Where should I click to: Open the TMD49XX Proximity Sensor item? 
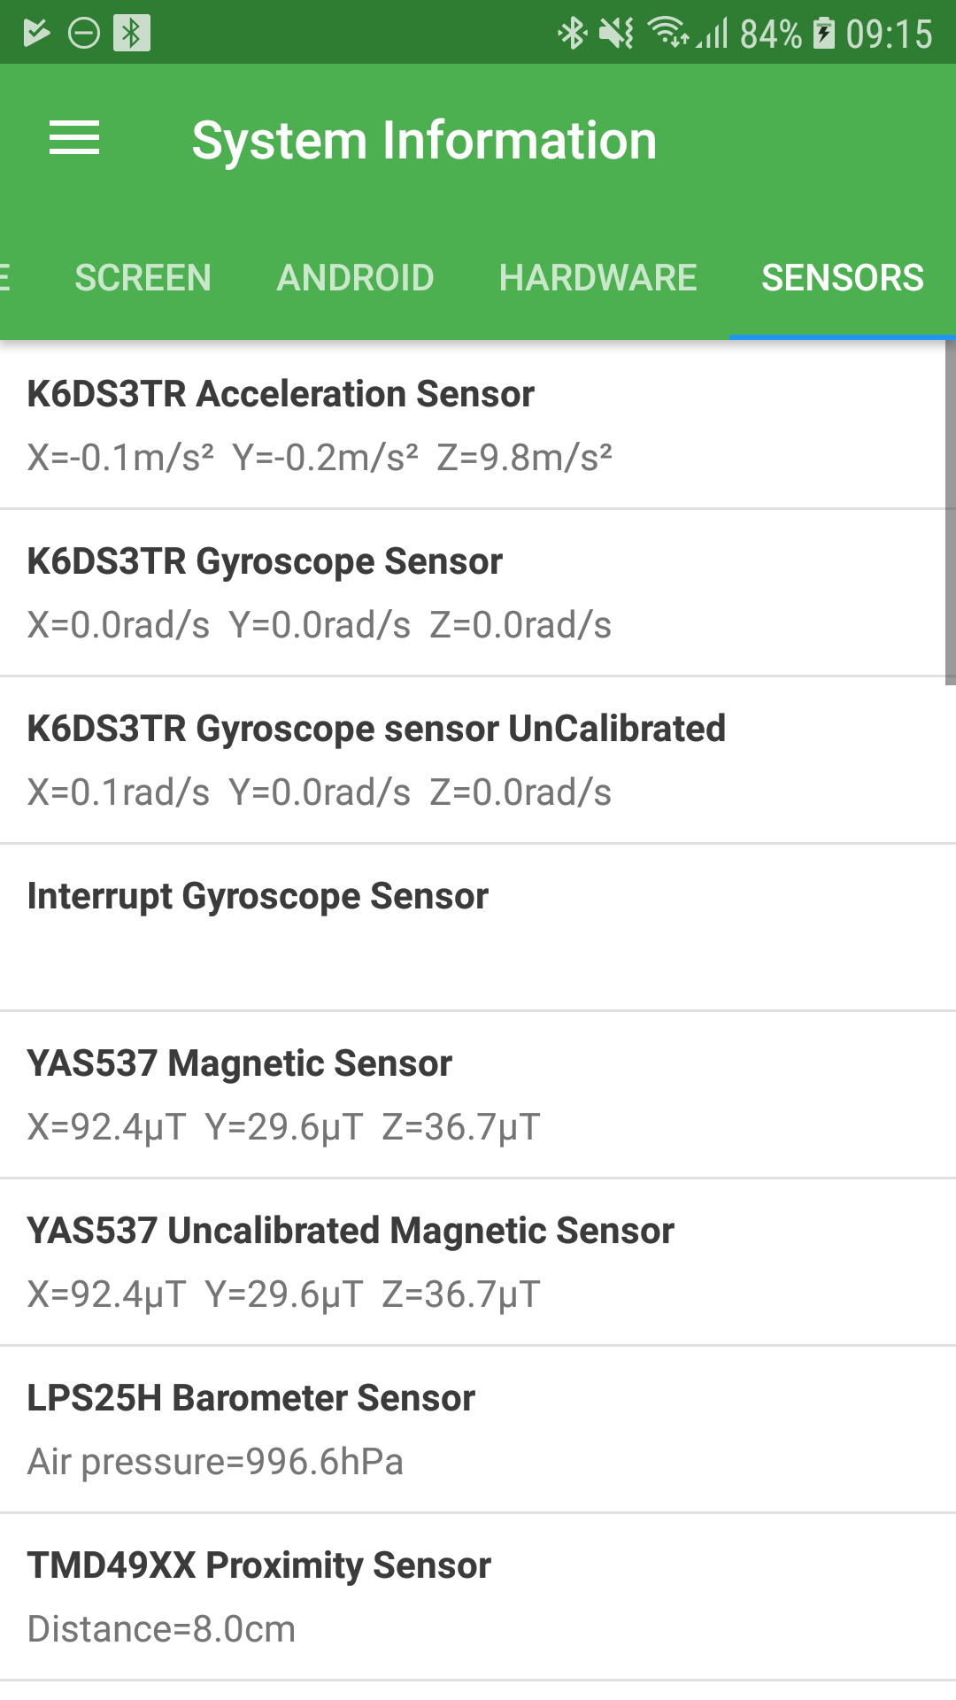coord(469,1596)
